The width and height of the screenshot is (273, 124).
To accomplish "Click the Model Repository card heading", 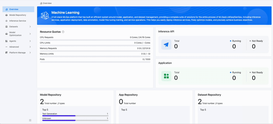I will 51,95.
